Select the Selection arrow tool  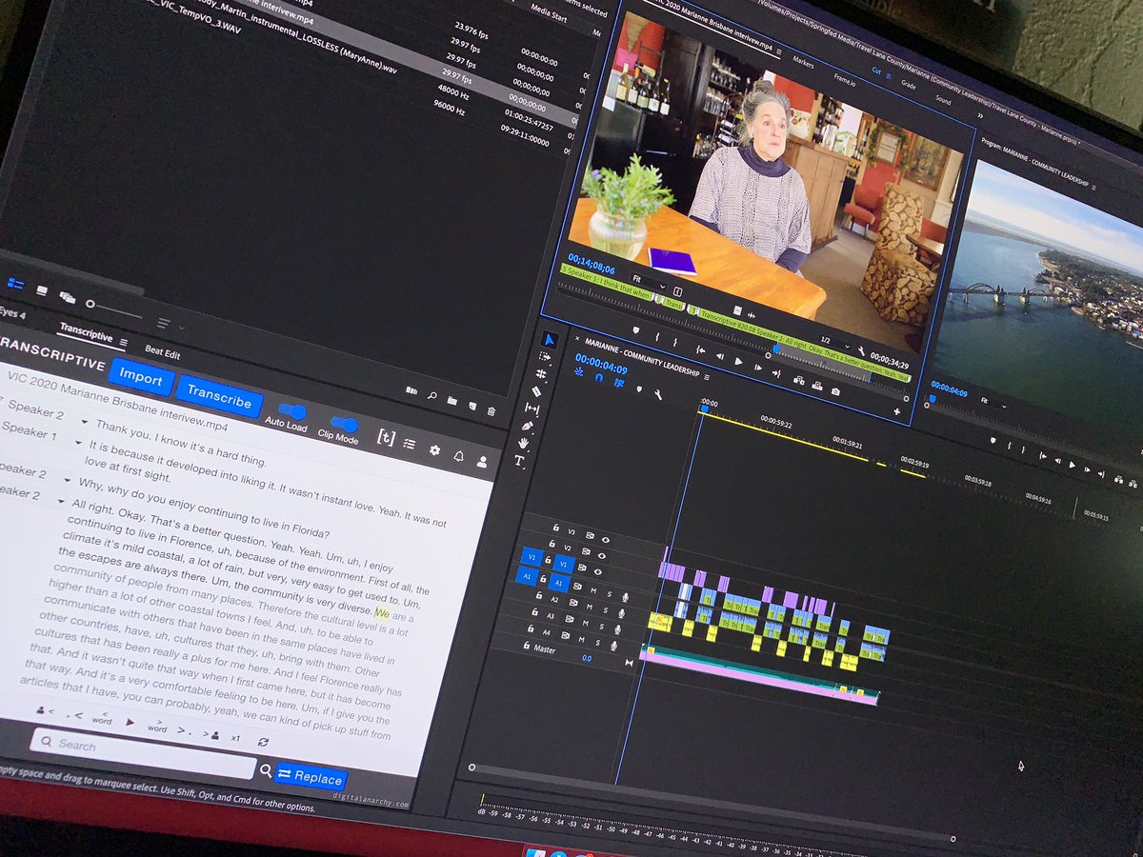[550, 340]
